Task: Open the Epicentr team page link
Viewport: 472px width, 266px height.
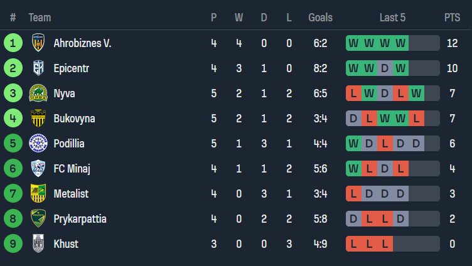Action: (71, 68)
